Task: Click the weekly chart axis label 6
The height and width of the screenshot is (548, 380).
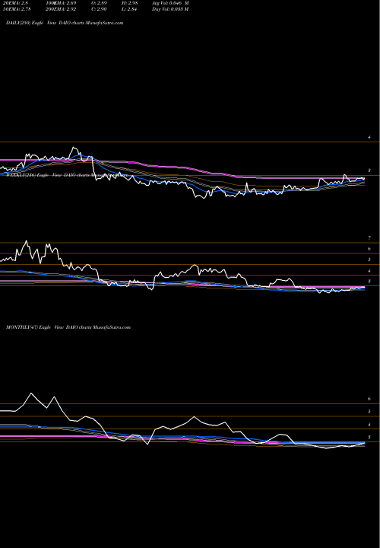Action: pos(369,249)
